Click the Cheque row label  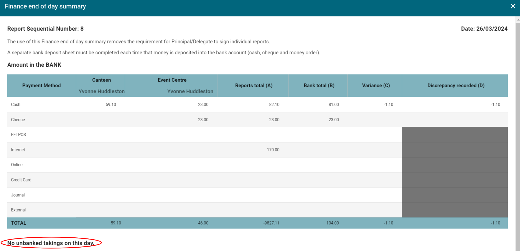pyautogui.click(x=18, y=120)
